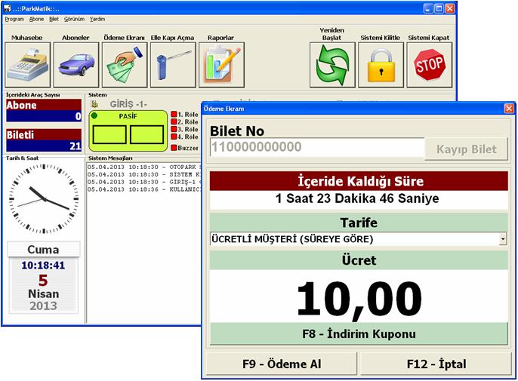
Task: Expand the Tarife dropdown arrow
Action: coord(503,240)
